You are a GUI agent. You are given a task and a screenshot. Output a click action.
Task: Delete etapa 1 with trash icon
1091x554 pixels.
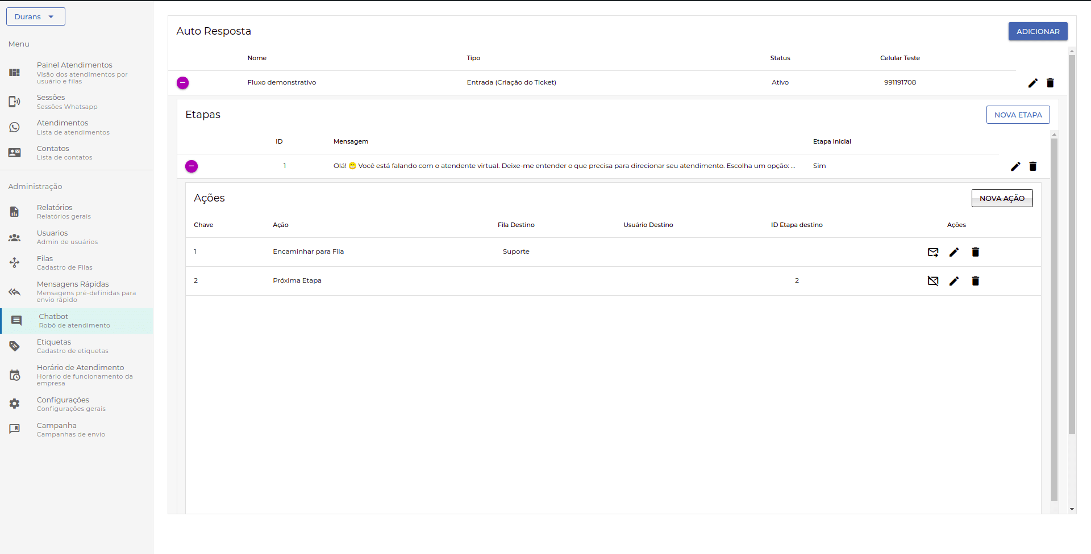[1033, 166]
